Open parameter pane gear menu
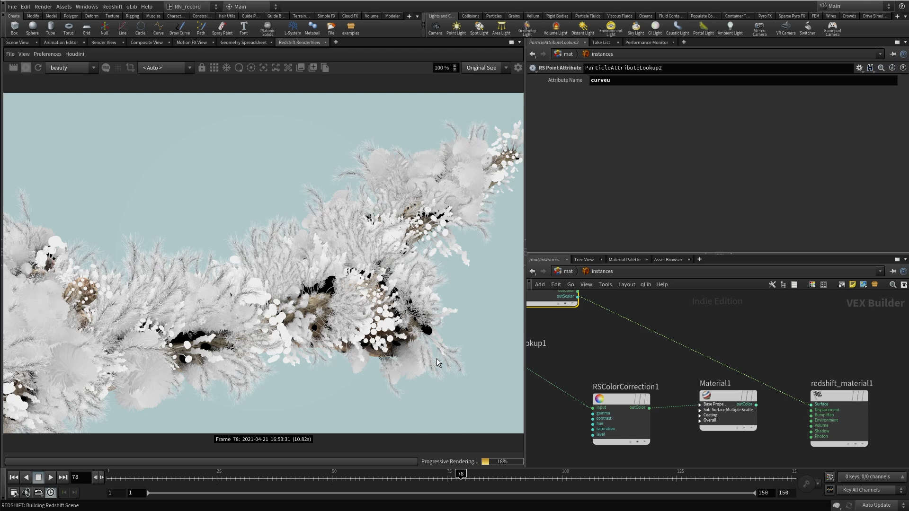 tap(859, 68)
